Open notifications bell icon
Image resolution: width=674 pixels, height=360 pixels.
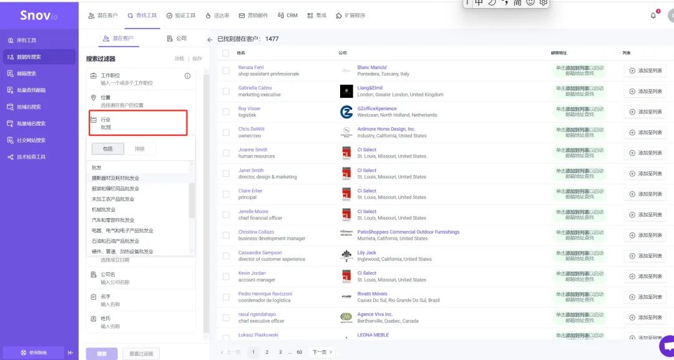click(653, 16)
